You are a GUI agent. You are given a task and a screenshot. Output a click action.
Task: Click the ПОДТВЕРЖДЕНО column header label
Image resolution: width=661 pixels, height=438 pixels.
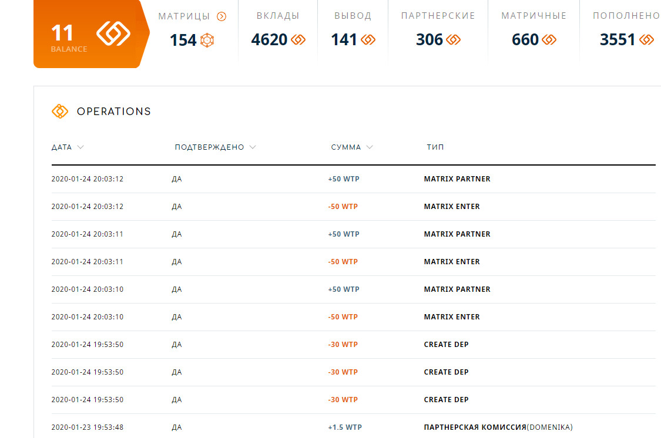pos(209,147)
